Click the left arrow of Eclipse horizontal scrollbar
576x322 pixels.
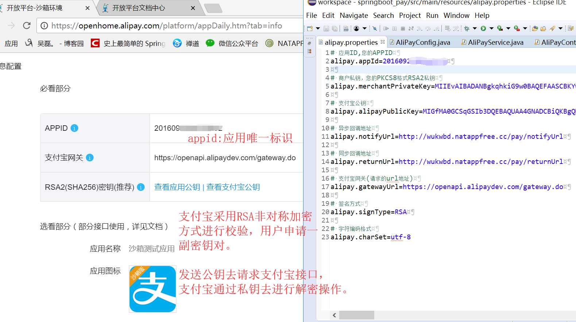point(335,315)
